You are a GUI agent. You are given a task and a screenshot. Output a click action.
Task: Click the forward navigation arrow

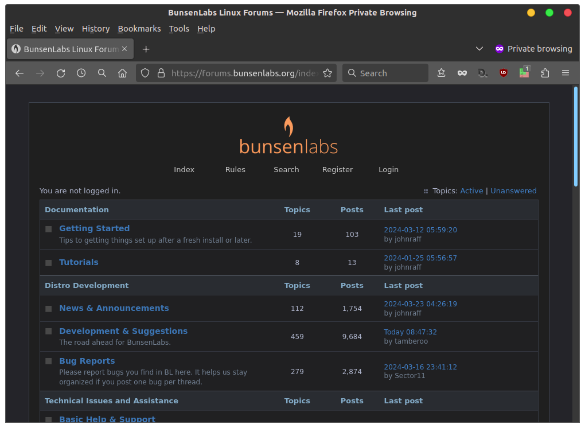click(x=40, y=73)
